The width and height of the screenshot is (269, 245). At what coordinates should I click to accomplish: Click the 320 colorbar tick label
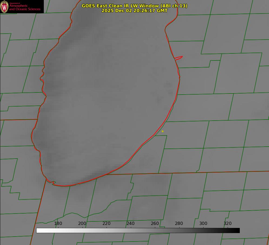(x=228, y=223)
